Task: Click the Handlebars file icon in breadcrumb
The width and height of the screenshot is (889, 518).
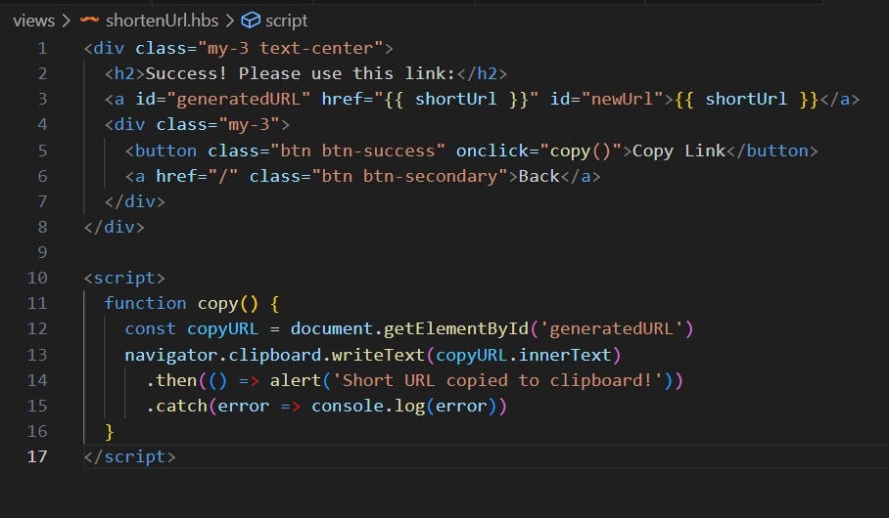Action: [89, 21]
